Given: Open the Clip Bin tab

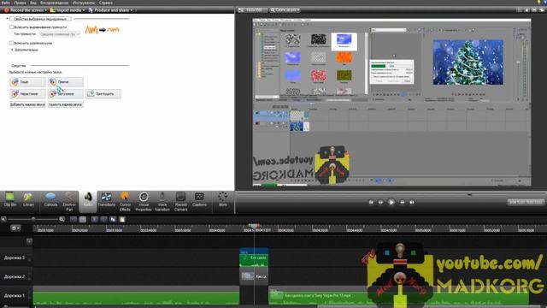Looking at the screenshot, I should pos(10,201).
